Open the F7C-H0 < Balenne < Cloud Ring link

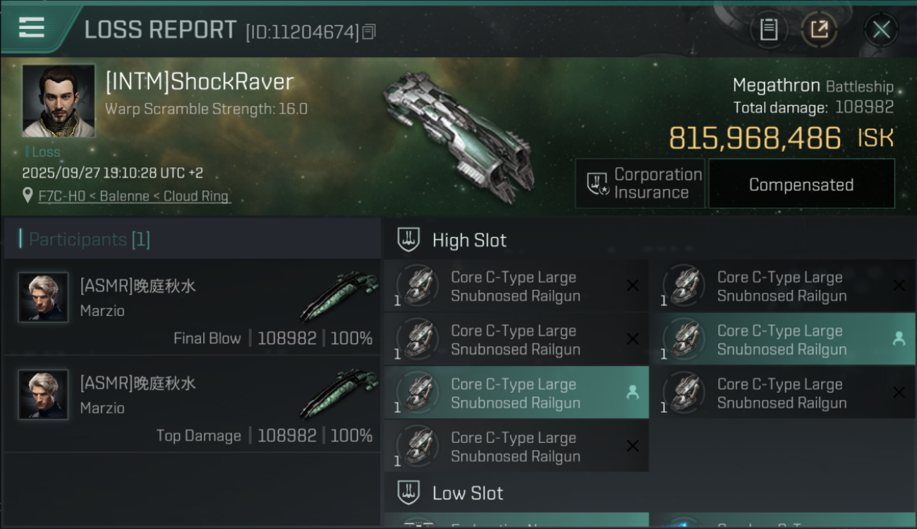click(x=134, y=196)
